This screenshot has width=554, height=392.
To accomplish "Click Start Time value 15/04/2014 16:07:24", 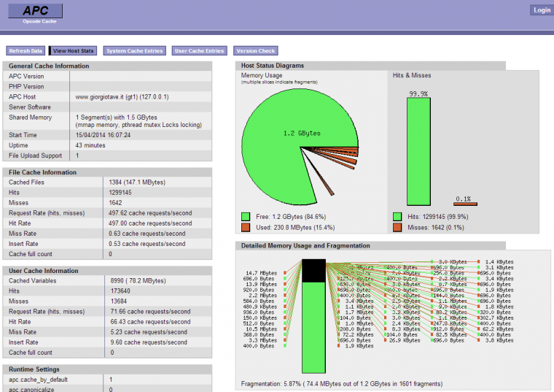I will click(x=103, y=135).
